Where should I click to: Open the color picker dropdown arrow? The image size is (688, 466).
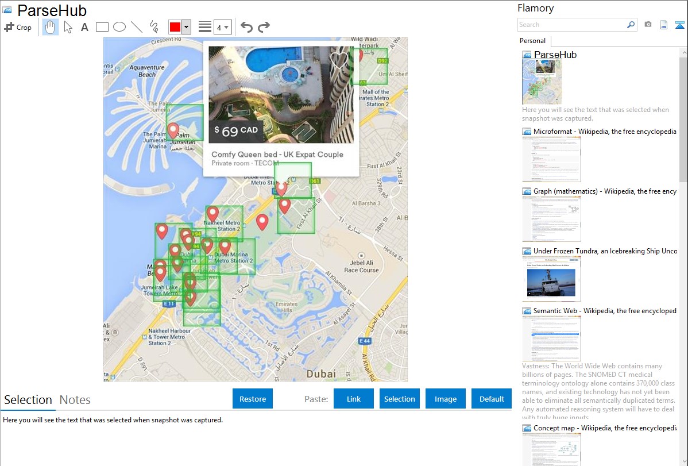pyautogui.click(x=187, y=27)
